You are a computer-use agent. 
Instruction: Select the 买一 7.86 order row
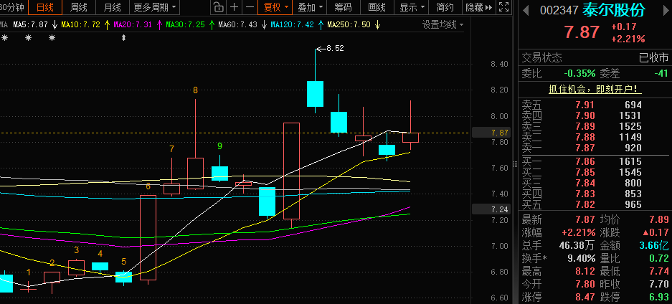(595, 161)
